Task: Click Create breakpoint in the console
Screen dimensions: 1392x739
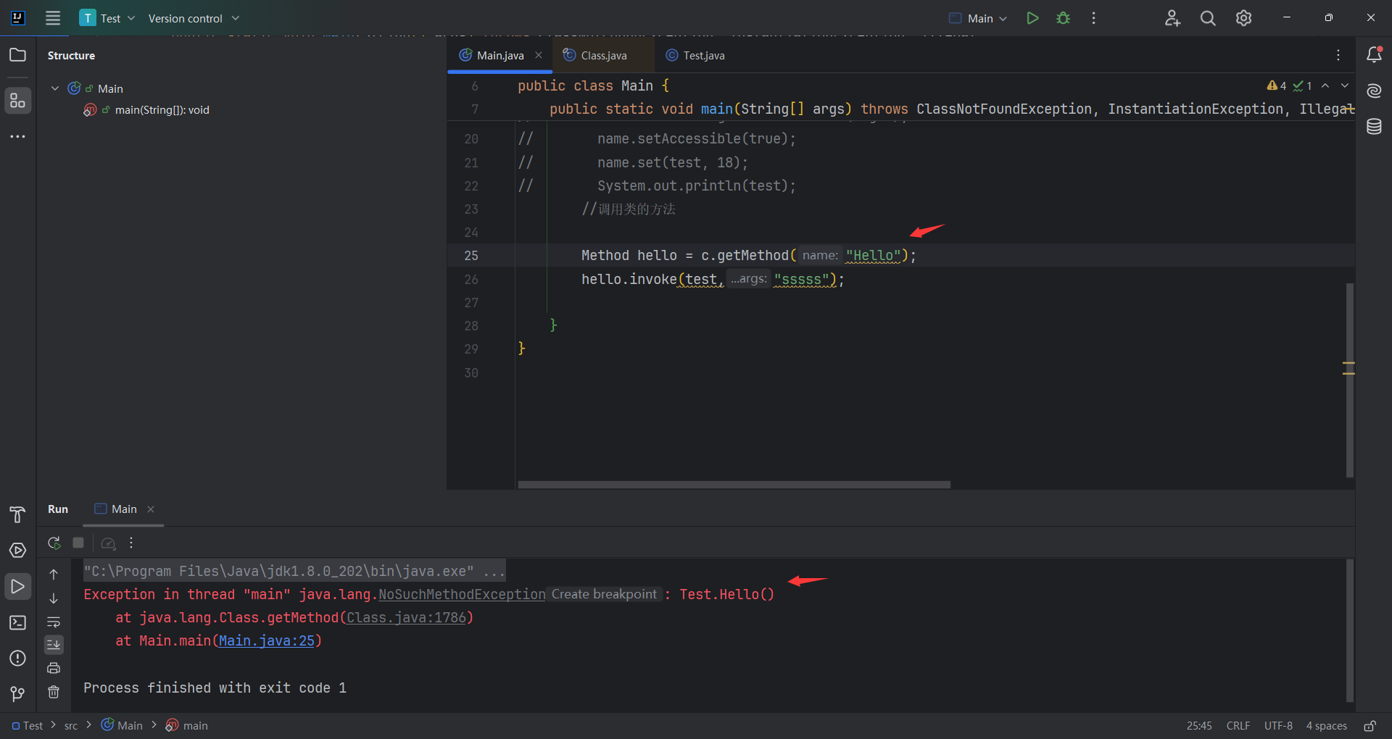Action: click(604, 594)
